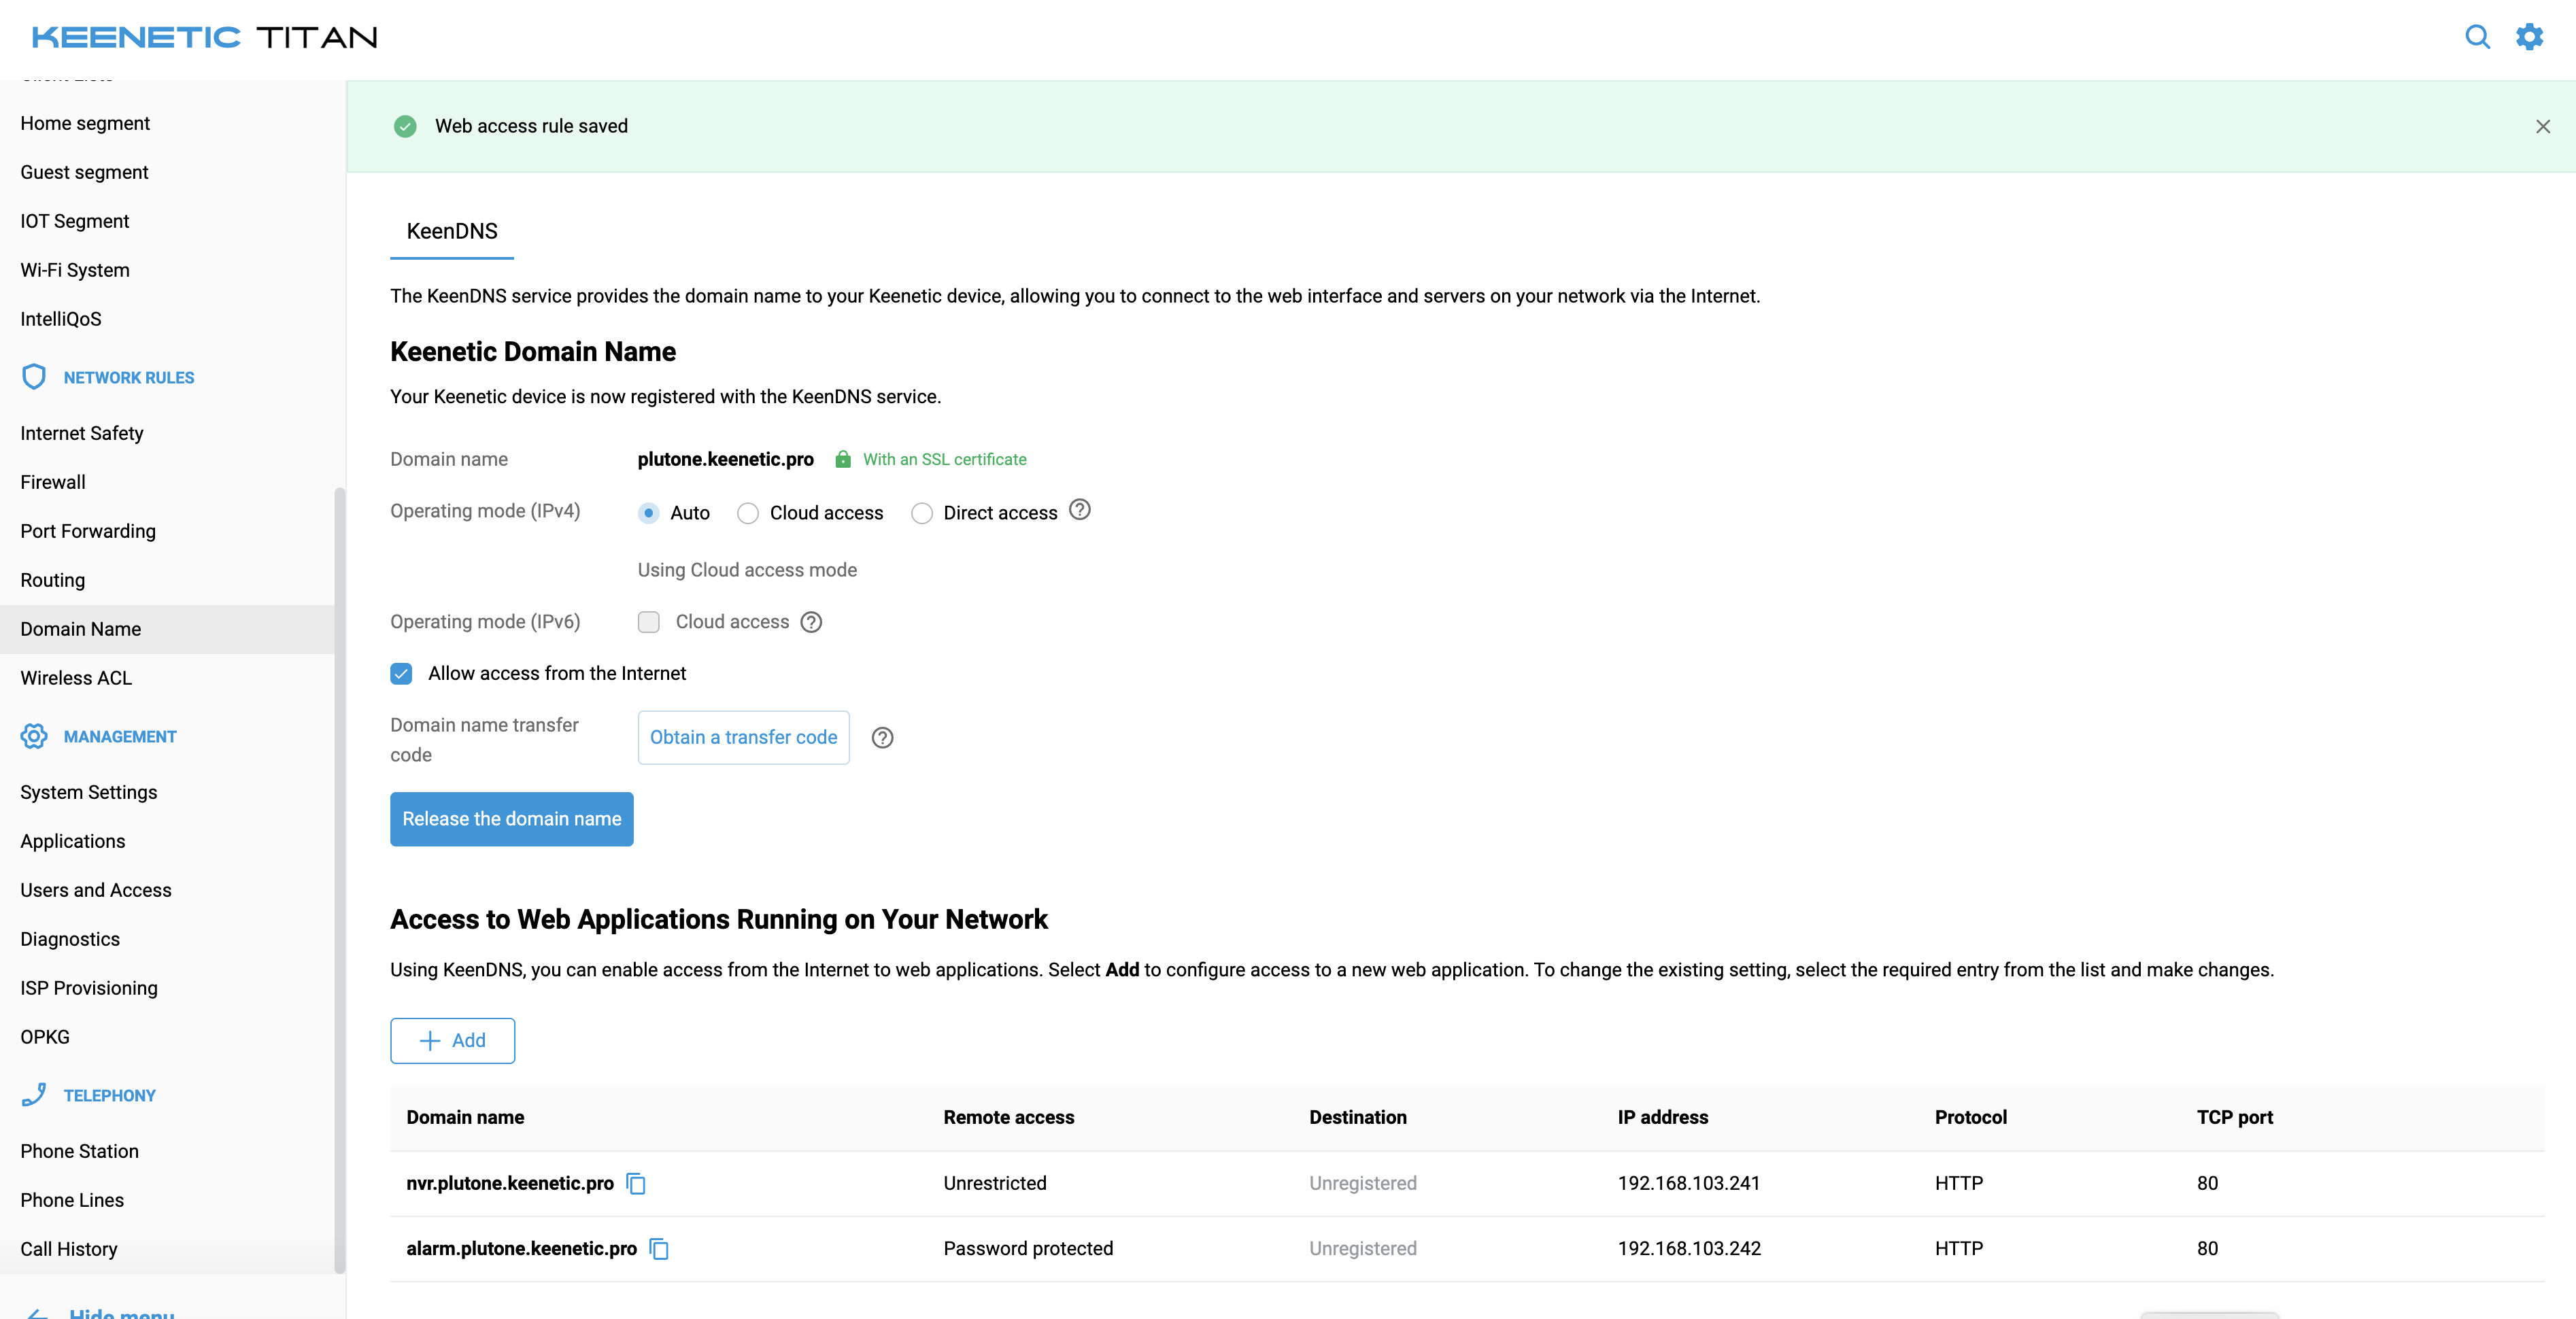Open the settings gear icon

pos(2529,37)
